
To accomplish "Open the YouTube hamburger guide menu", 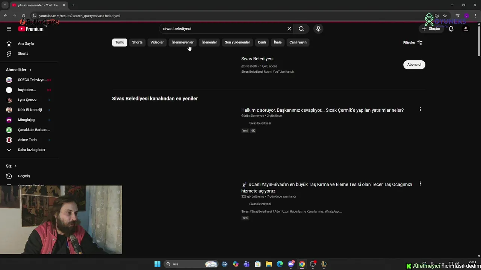I will click(9, 28).
